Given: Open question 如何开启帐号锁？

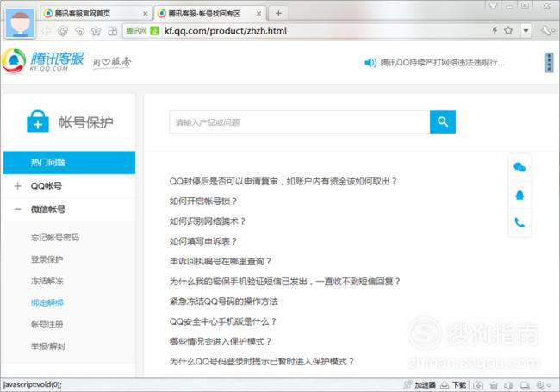Looking at the screenshot, I should pyautogui.click(x=203, y=202).
